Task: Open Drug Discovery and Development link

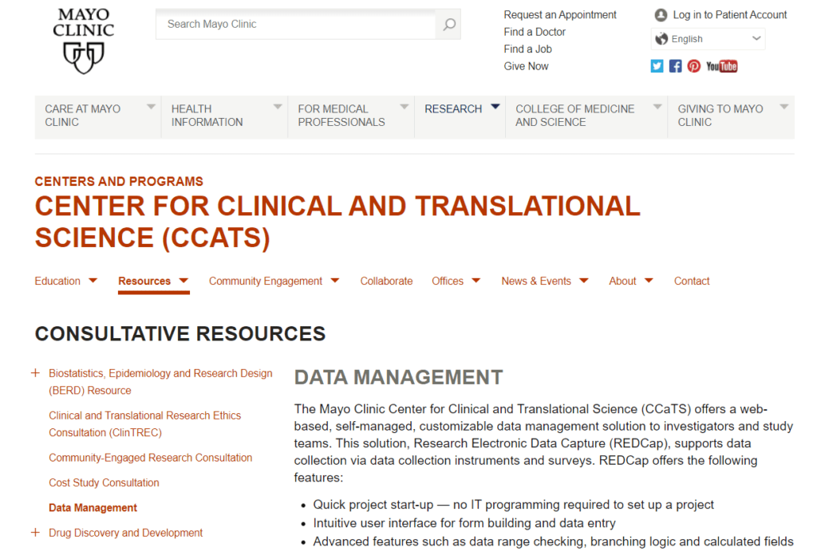Action: [125, 533]
